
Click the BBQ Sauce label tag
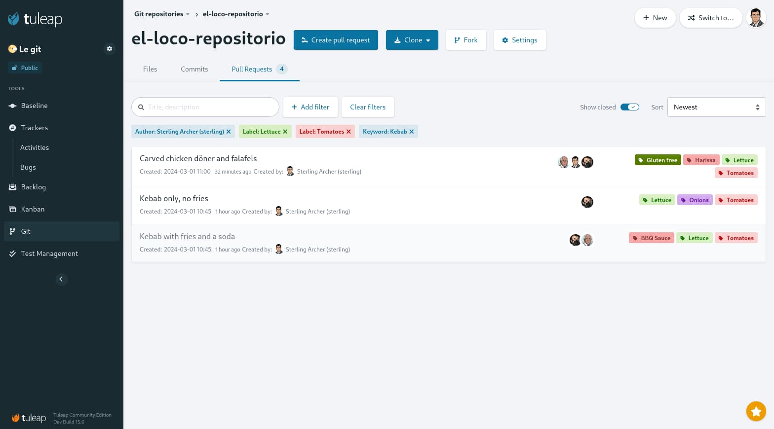point(651,238)
